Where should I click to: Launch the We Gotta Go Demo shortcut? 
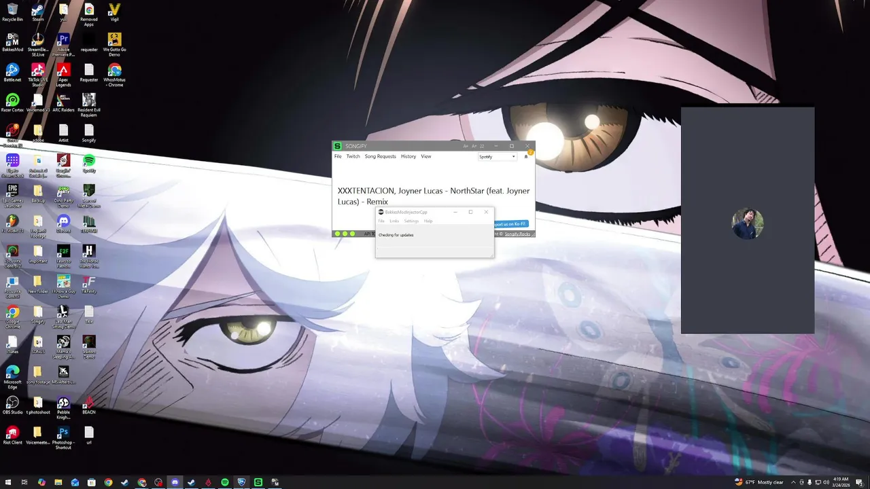click(x=114, y=45)
